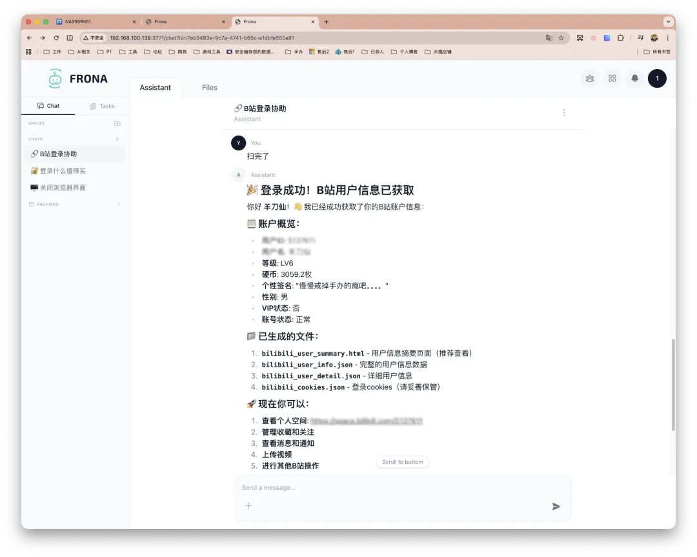This screenshot has height=557, width=697.
Task: Open the 安全储存您的数据 bookmark
Action: (250, 52)
